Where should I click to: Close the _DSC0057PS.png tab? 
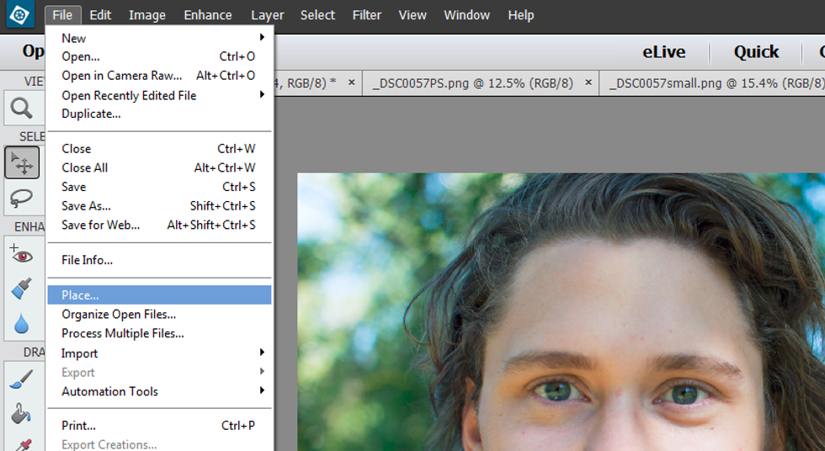tap(588, 82)
